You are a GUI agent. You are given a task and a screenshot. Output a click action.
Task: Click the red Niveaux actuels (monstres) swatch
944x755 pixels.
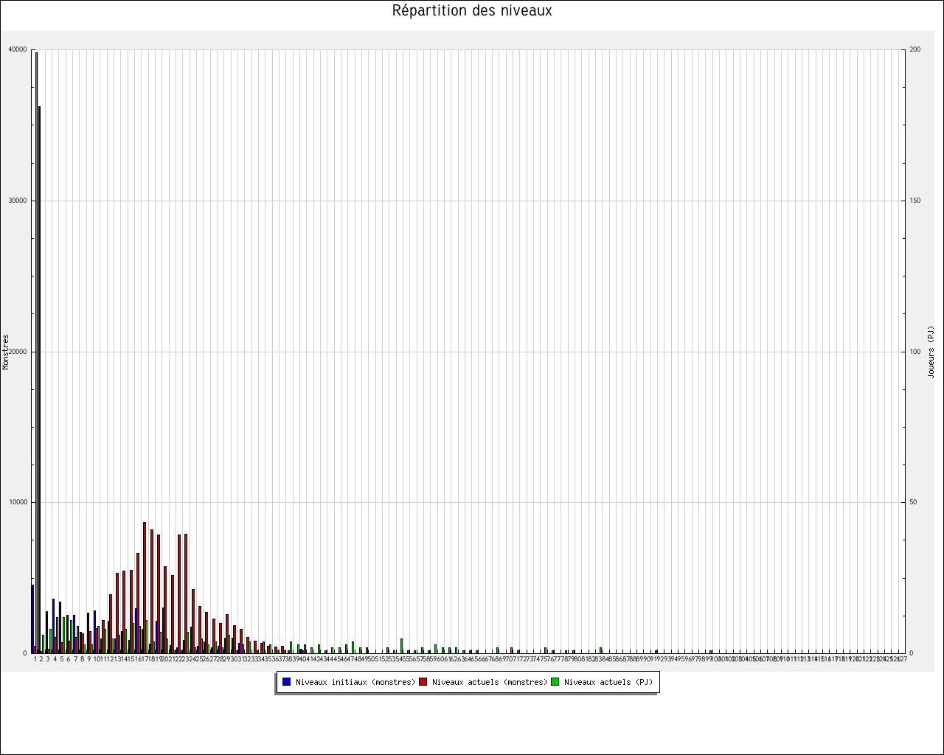tap(423, 682)
